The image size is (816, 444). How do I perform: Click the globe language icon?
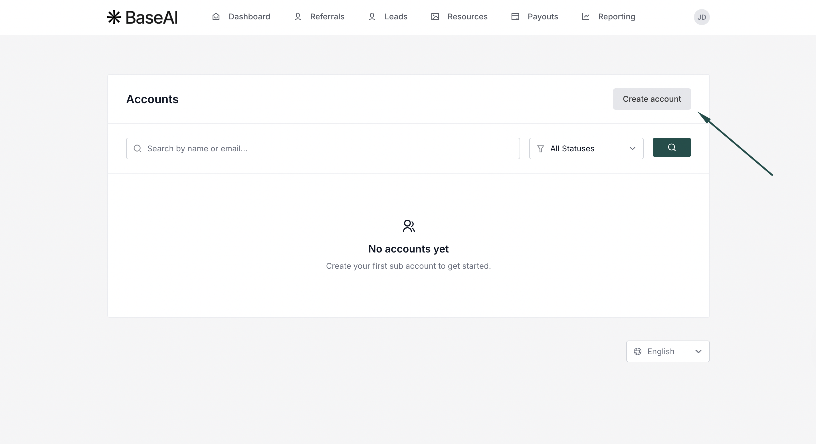pos(638,351)
